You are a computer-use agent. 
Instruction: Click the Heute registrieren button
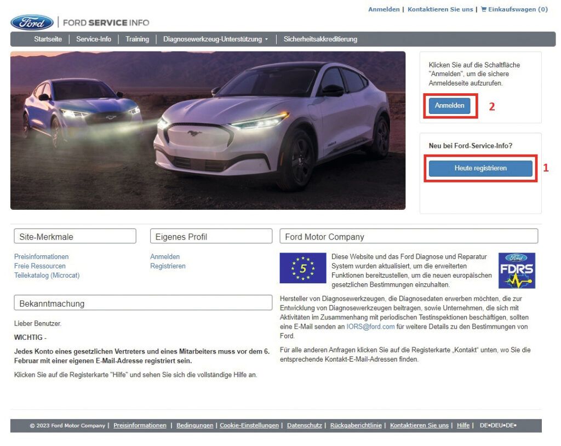[480, 168]
